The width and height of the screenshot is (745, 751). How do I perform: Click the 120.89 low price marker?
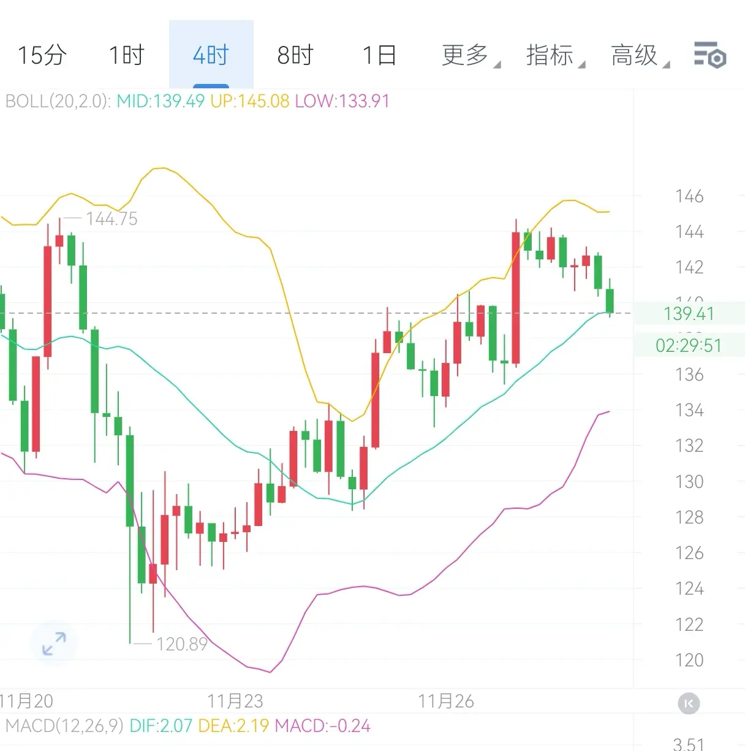tap(181, 644)
